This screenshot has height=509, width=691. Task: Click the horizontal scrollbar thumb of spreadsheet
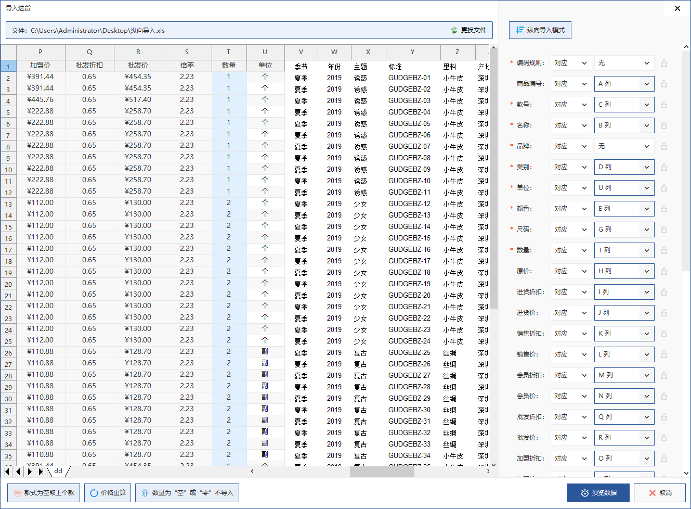click(382, 472)
